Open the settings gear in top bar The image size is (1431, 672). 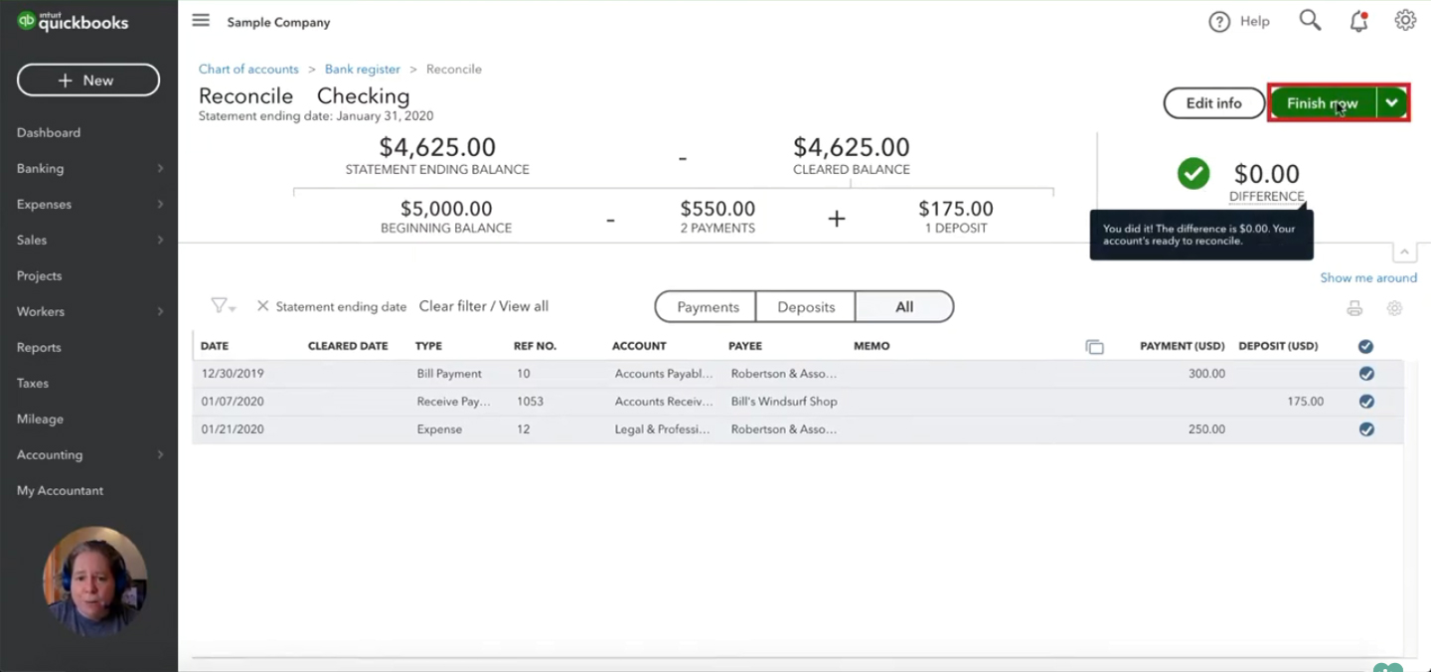point(1404,21)
